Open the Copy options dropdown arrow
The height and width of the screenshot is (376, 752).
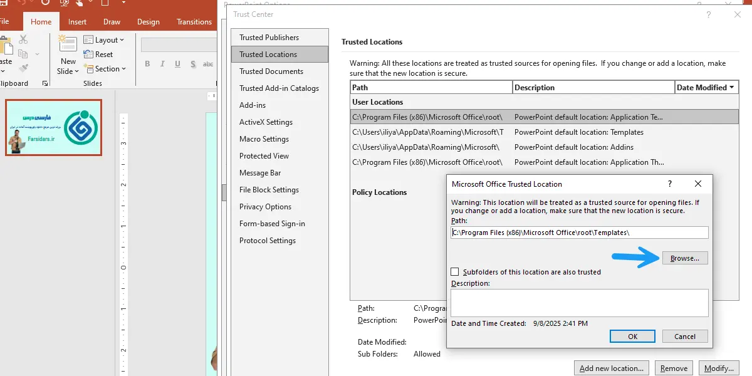(x=38, y=55)
